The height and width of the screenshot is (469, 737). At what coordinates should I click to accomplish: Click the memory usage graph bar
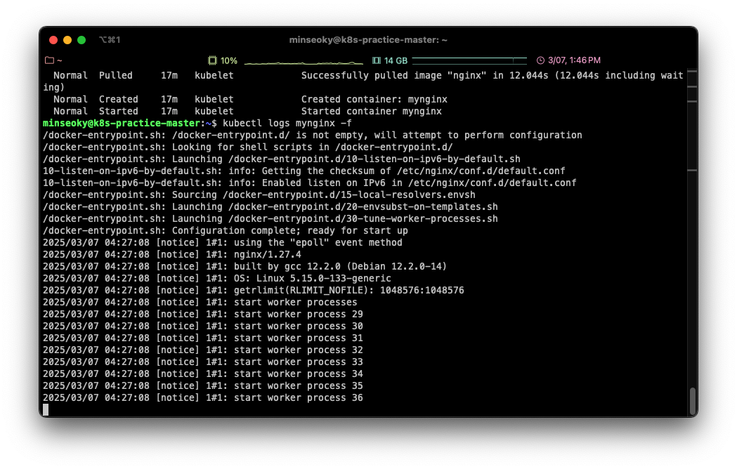click(x=469, y=60)
